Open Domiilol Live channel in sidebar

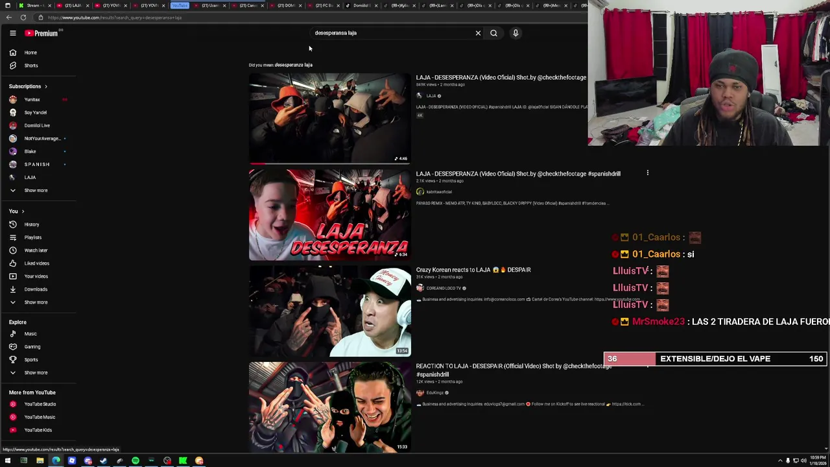[38, 125]
